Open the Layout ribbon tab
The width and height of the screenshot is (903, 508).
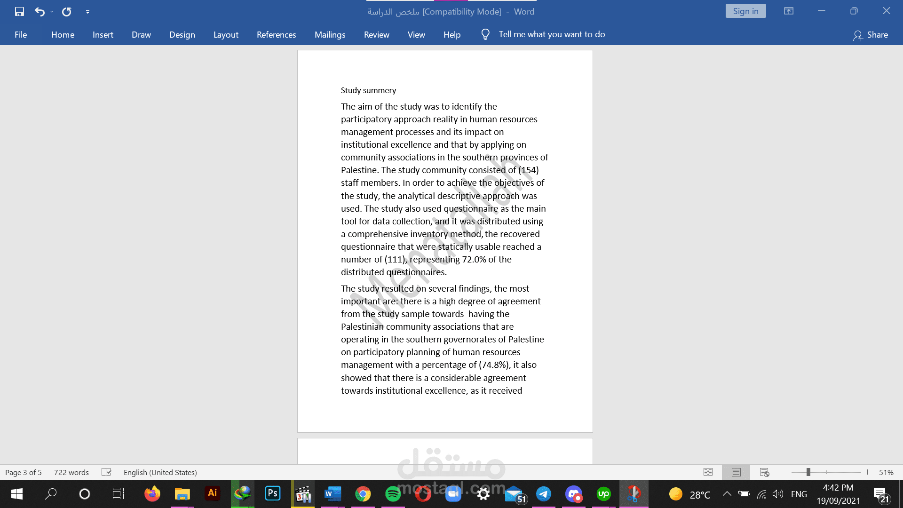(226, 35)
